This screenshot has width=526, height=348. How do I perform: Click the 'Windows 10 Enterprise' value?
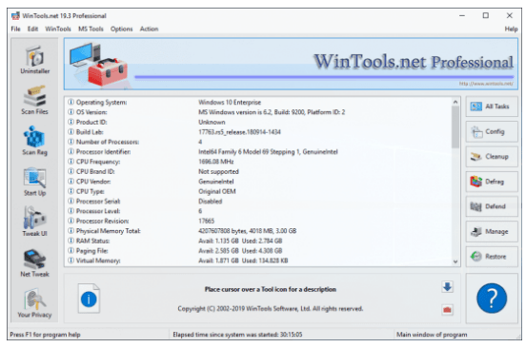[x=230, y=102]
